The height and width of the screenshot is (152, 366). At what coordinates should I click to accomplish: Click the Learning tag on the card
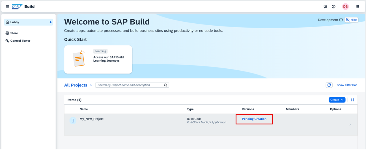(x=100, y=51)
